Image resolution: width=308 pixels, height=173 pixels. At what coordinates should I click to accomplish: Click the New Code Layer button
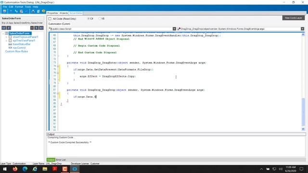(x=294, y=18)
